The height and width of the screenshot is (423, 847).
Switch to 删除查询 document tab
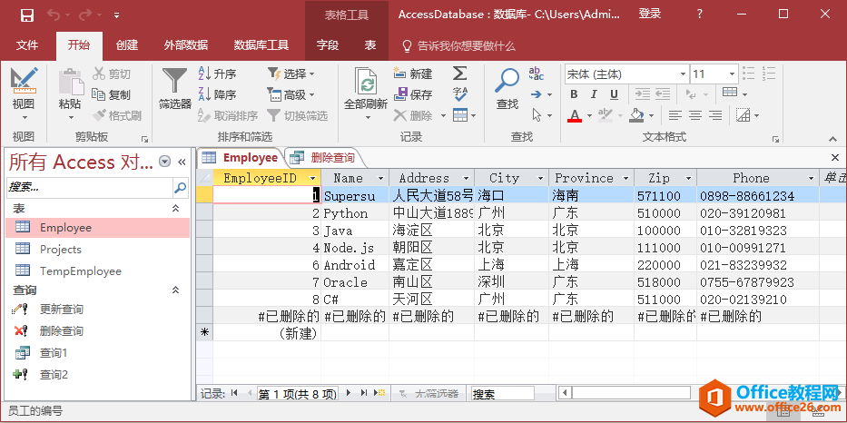coord(324,158)
